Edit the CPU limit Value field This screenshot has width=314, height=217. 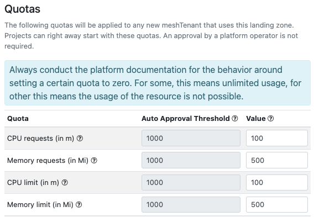(277, 182)
